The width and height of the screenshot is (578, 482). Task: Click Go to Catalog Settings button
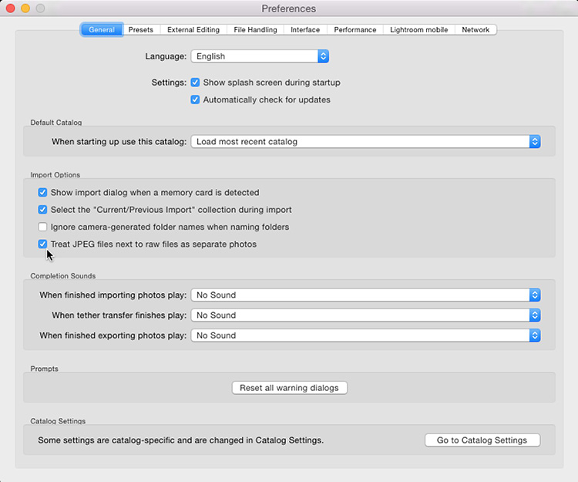coord(482,440)
